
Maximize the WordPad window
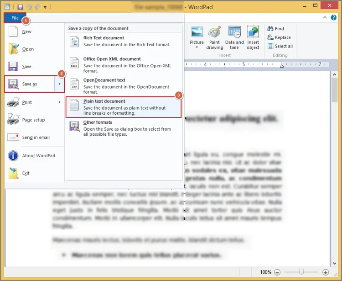coord(315,5)
